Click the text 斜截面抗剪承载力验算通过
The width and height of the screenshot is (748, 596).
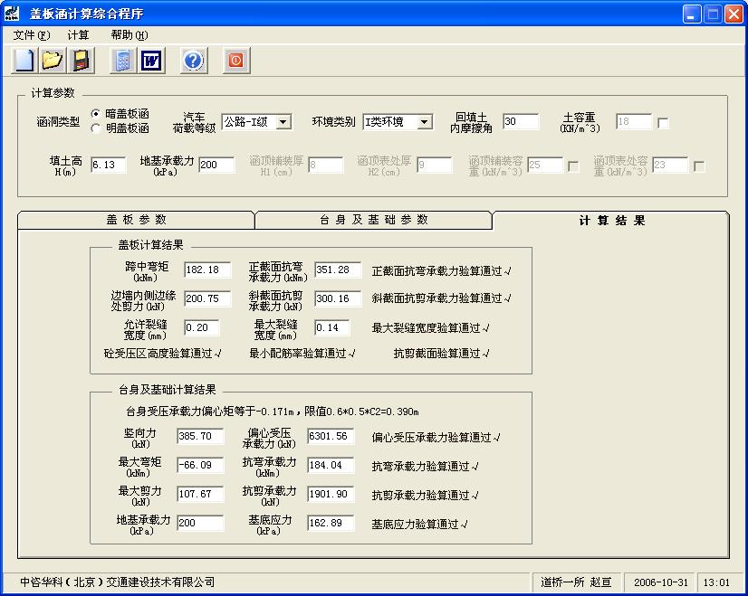click(x=441, y=298)
